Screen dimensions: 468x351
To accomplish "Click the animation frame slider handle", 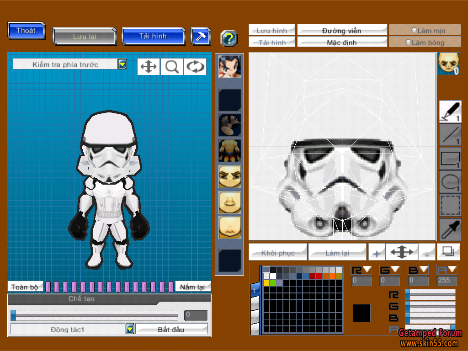I will click(13, 315).
